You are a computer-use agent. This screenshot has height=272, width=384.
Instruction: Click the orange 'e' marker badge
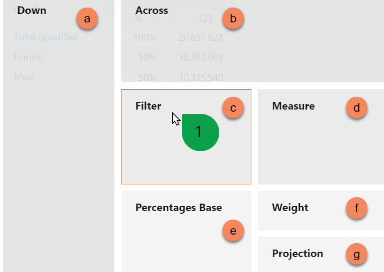[x=233, y=230]
